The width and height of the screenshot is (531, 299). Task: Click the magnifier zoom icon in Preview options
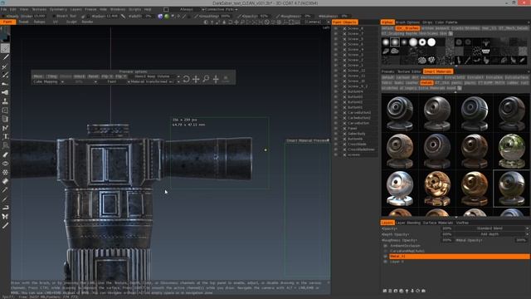pos(206,79)
